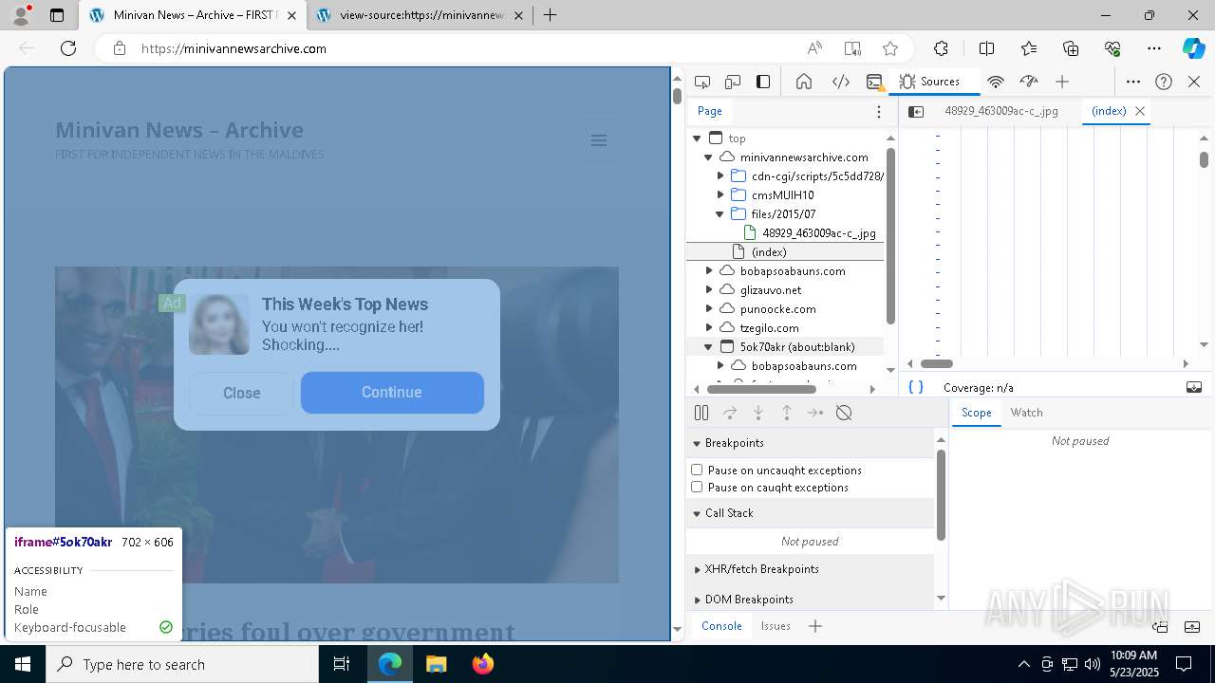Hide the navigator sidebar
This screenshot has height=683, width=1215.
click(x=916, y=112)
